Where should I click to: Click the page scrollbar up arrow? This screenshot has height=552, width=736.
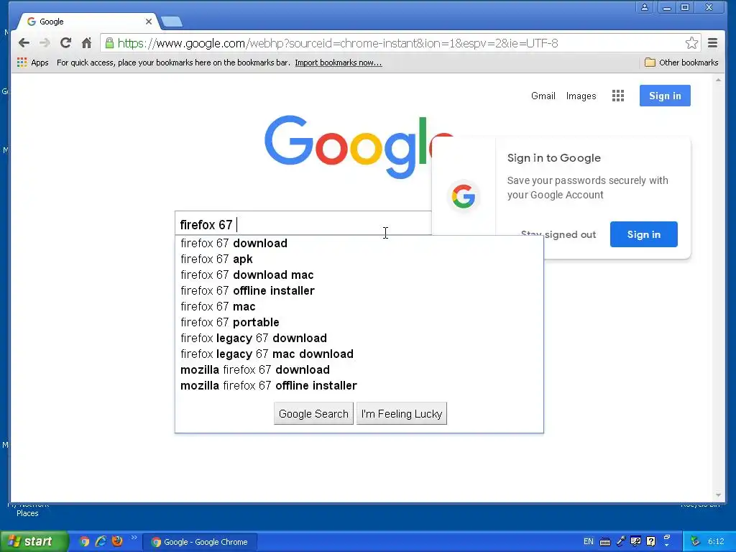[x=718, y=80]
